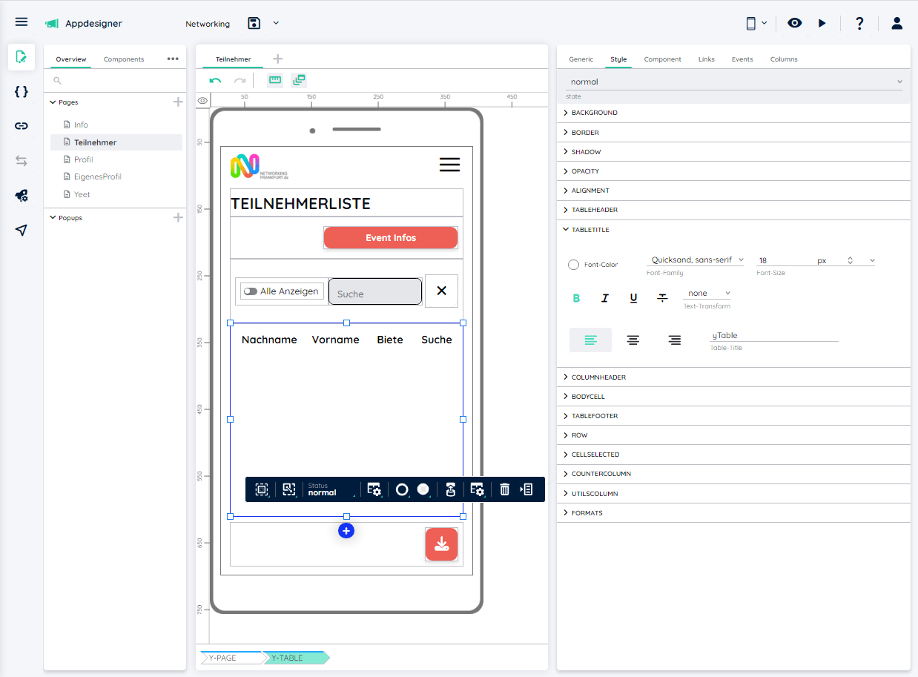Toggle bold formatting for table title
Image resolution: width=918 pixels, height=677 pixels.
[576, 298]
